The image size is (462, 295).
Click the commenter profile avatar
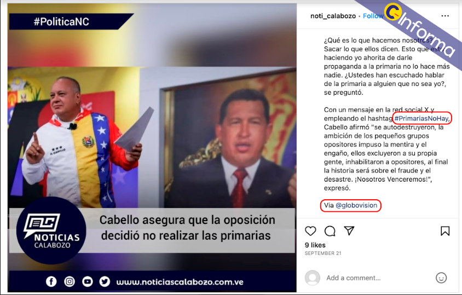313,277
